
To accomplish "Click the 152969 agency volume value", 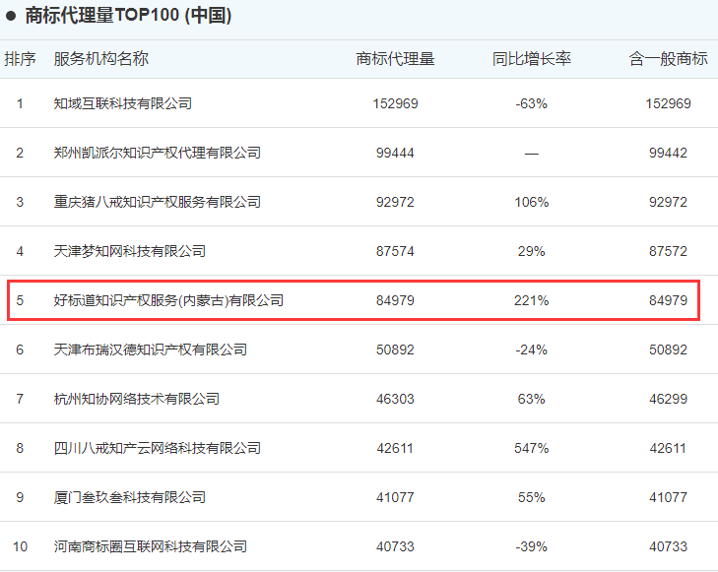I will (x=395, y=103).
